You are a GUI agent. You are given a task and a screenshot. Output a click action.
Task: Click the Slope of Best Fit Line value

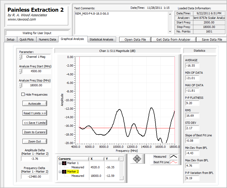pos(192,141)
